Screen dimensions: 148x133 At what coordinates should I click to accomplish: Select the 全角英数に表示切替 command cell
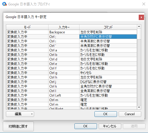pos(108,91)
